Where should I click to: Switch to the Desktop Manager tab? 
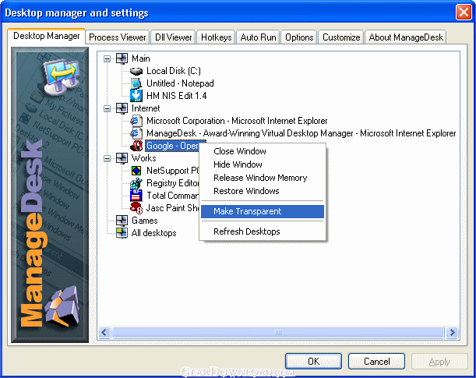46,36
